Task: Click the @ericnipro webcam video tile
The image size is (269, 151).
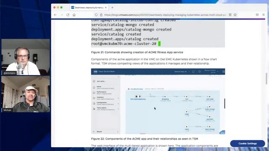Action: 26,57
